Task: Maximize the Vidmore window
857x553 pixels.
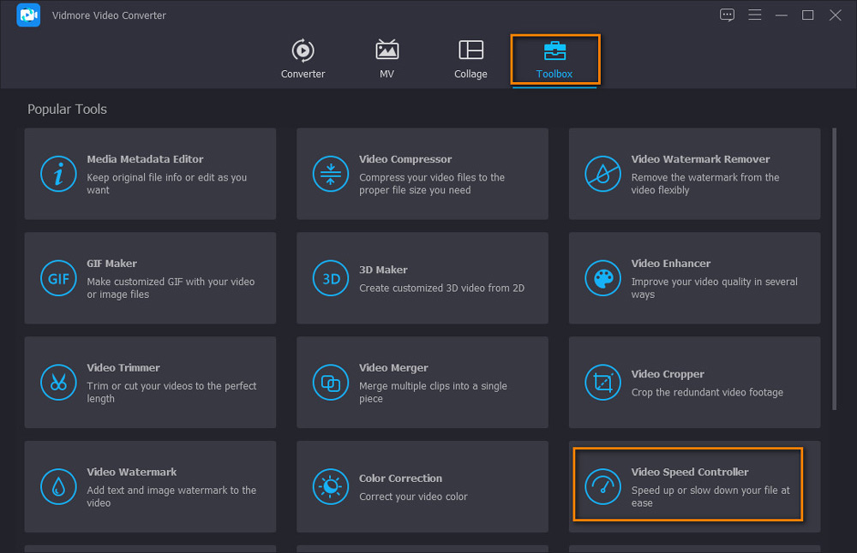Action: 808,15
